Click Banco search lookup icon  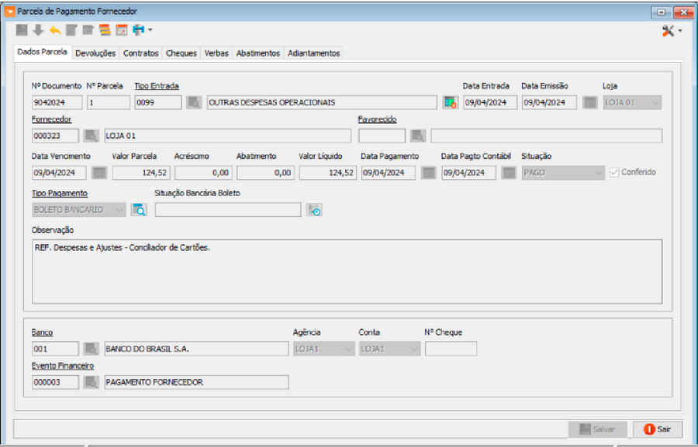[92, 349]
